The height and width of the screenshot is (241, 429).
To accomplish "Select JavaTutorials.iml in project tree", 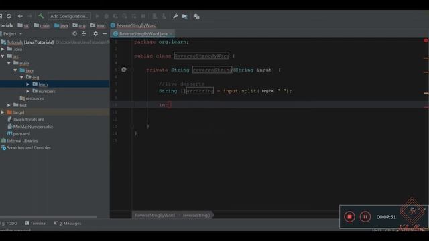I will click(25, 119).
